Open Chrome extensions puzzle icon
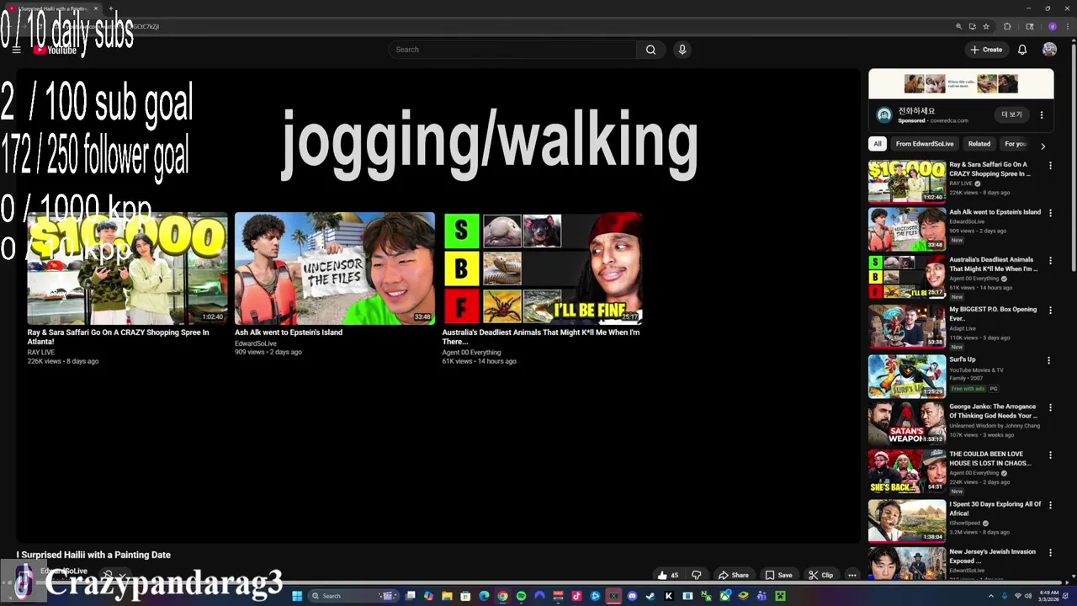 point(1007,26)
